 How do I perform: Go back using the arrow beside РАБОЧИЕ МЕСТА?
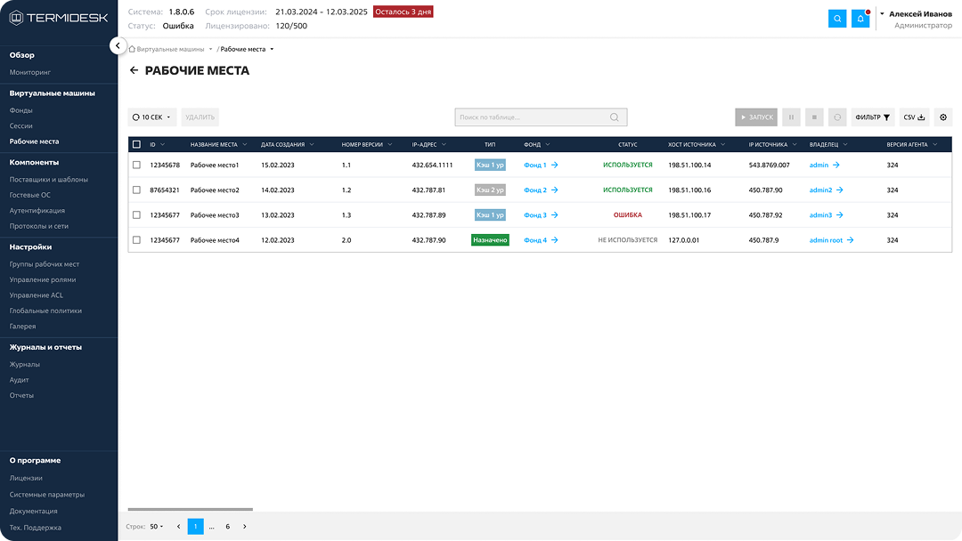[x=134, y=70]
